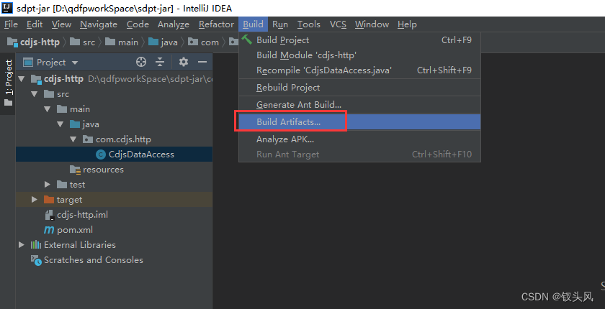Select the resources folder row
The height and width of the screenshot is (309, 605).
tap(115, 170)
